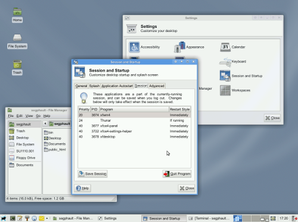Switch to Terminal taskbar entry
298x222 pixels.
(210, 218)
